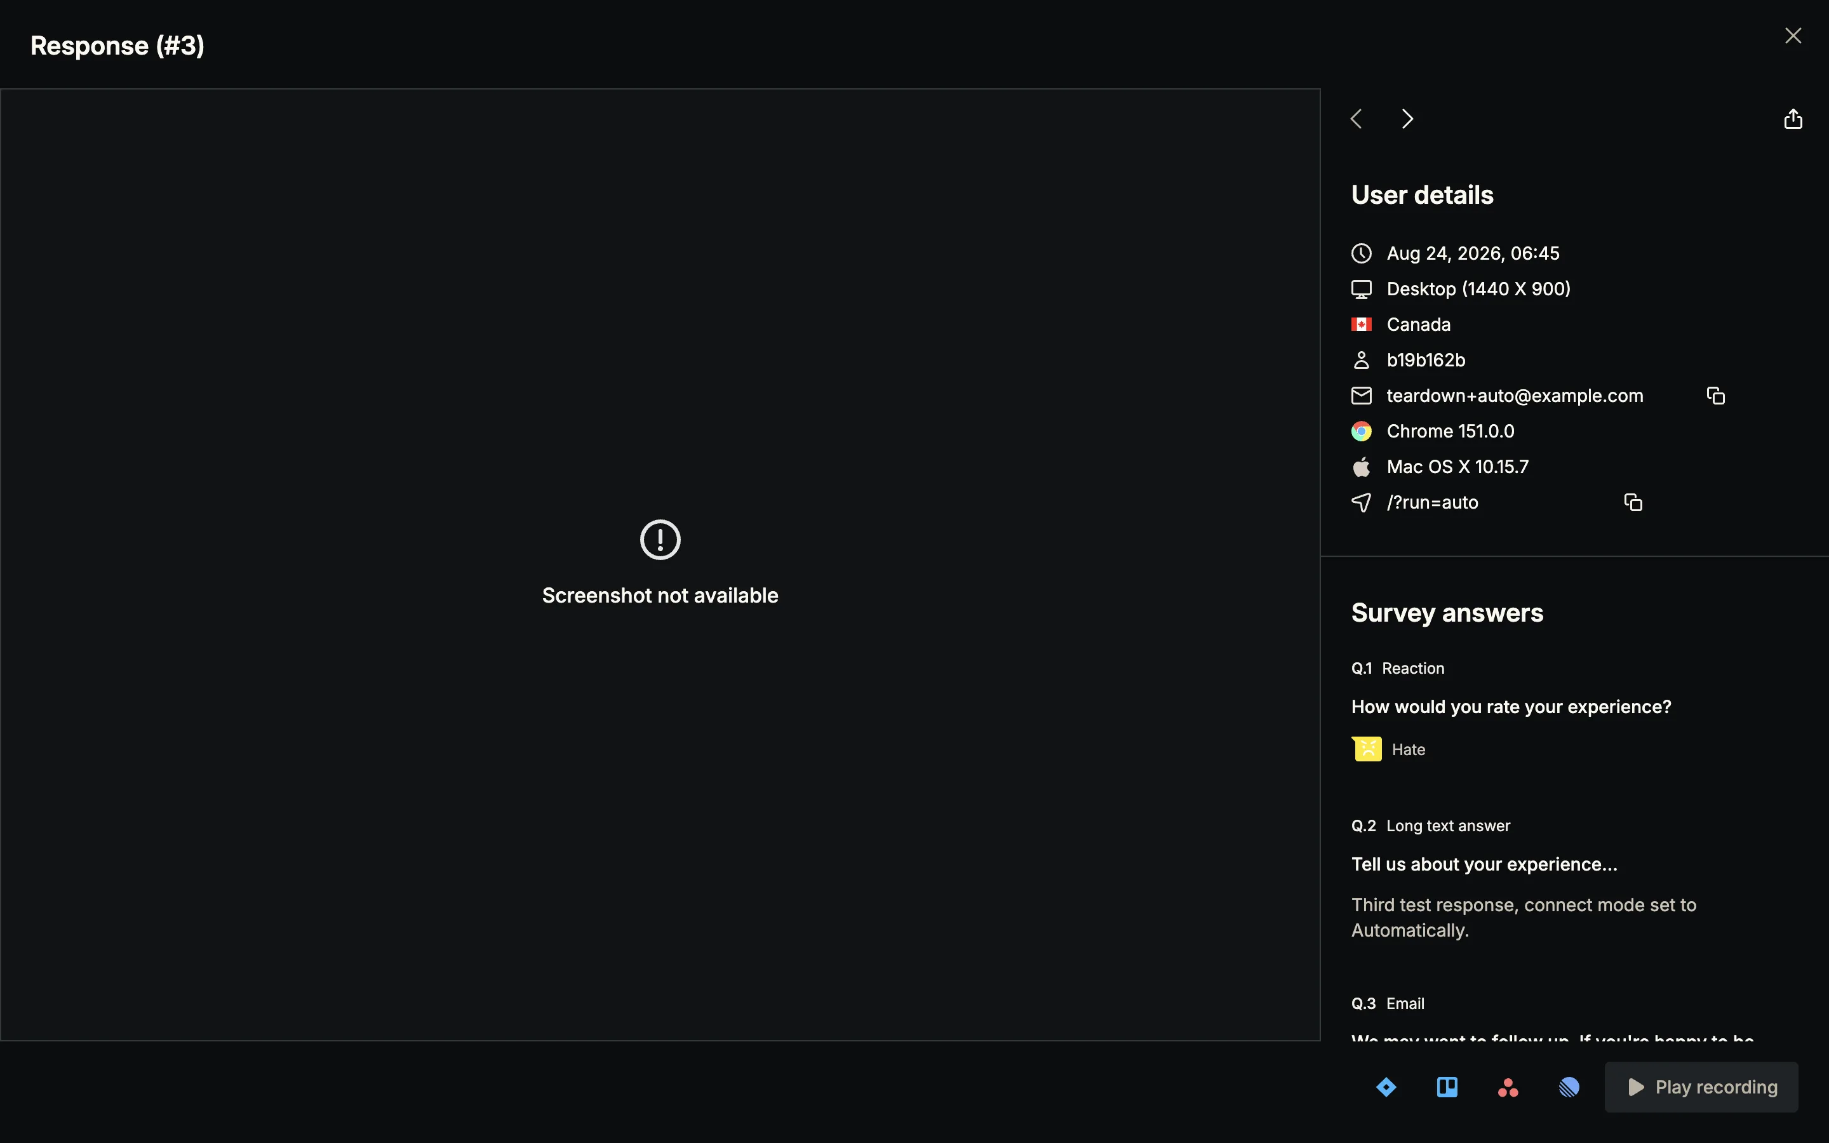
Task: Close the Response #3 dialog
Action: pos(1793,36)
